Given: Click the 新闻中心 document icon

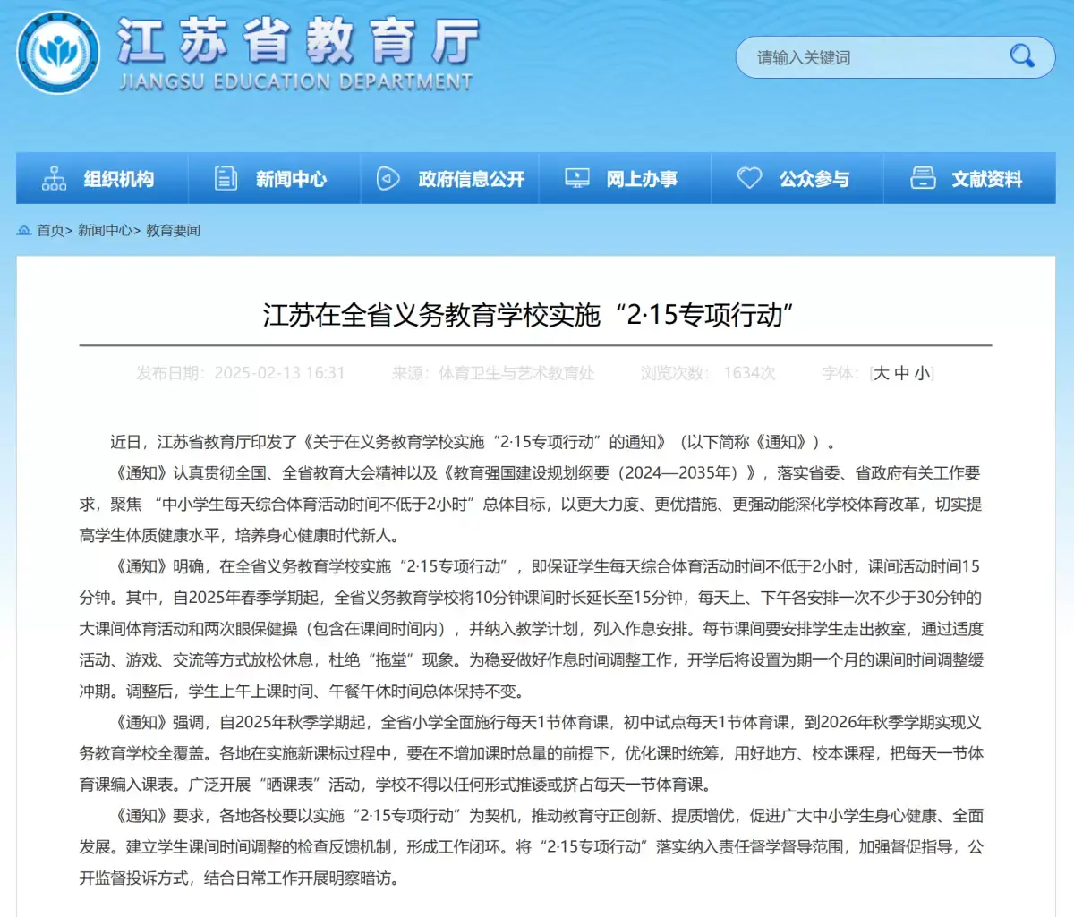Looking at the screenshot, I should (226, 179).
